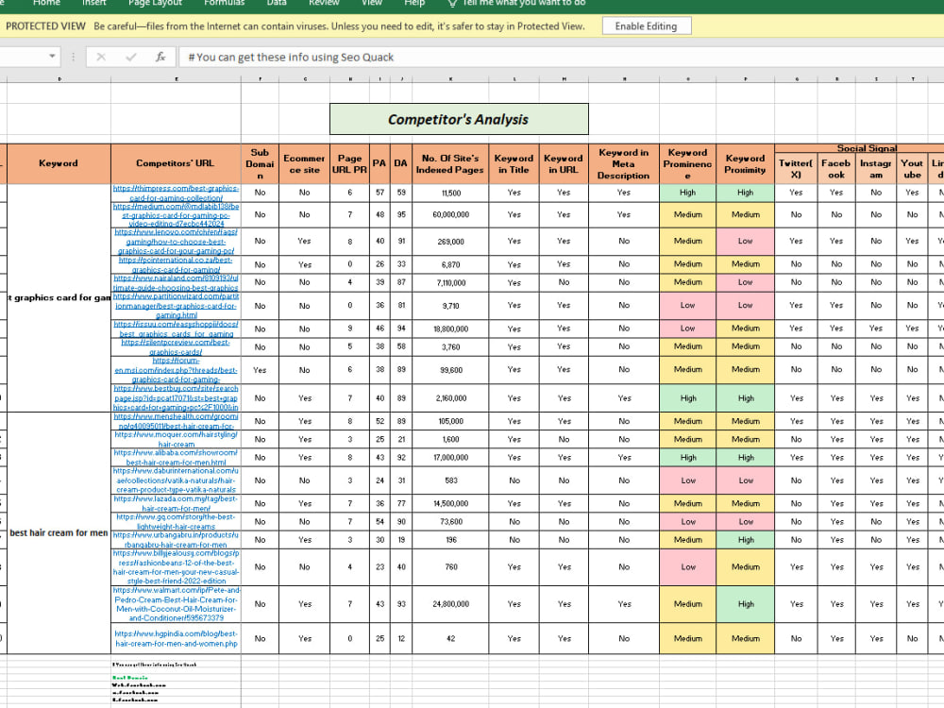
Task: Select the Keyword in Title header cell
Action: click(514, 163)
